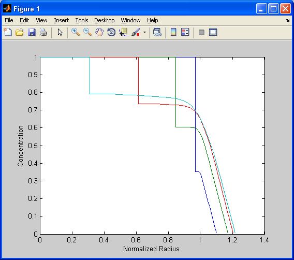Activate the Zoom Out magnifier tool

[87, 32]
